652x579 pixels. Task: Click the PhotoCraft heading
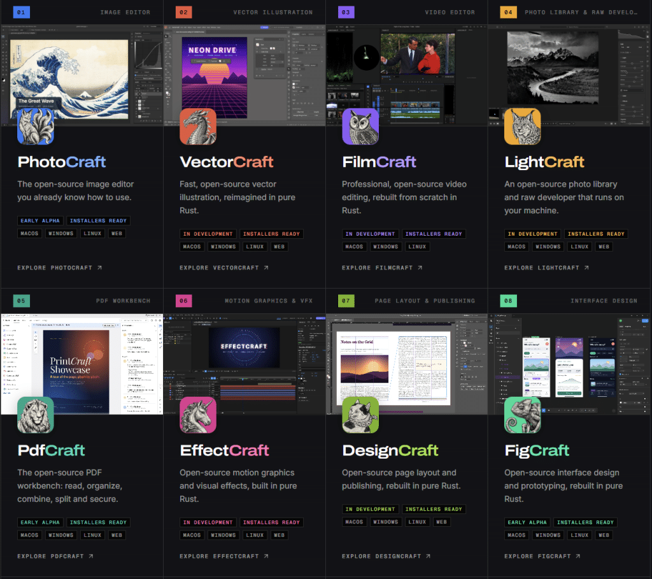(62, 162)
